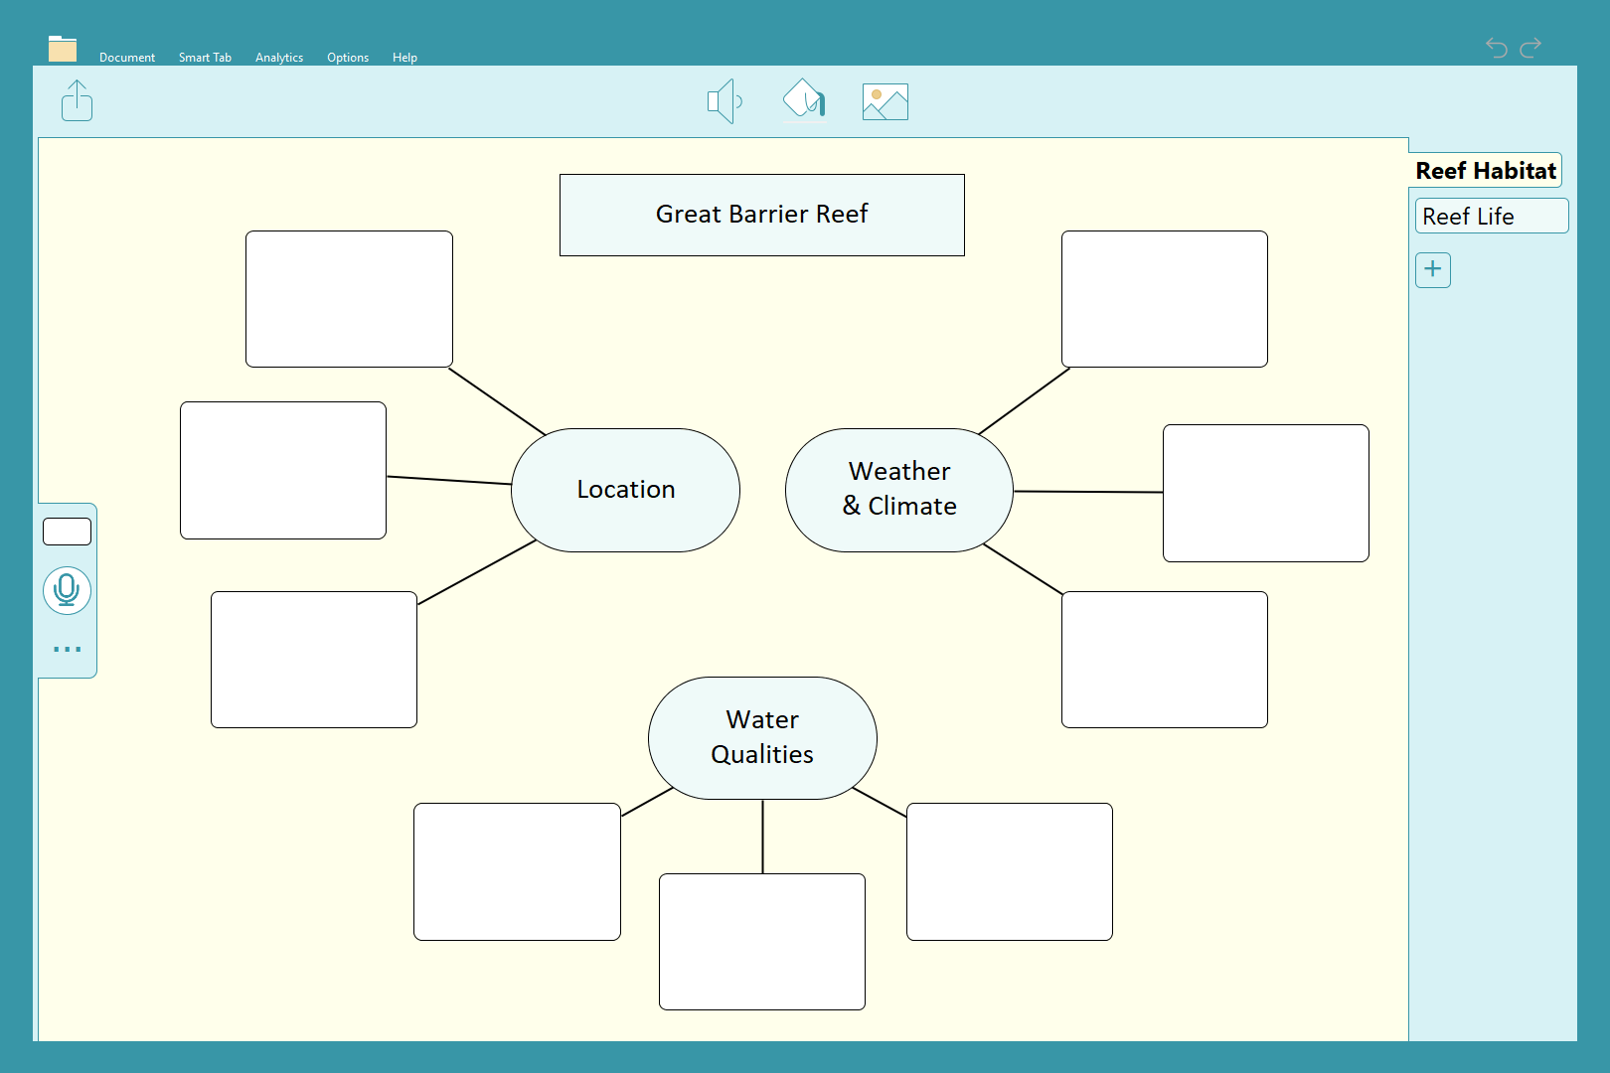Select the rectangle shape tool in the side panel
The image size is (1610, 1073).
click(67, 532)
